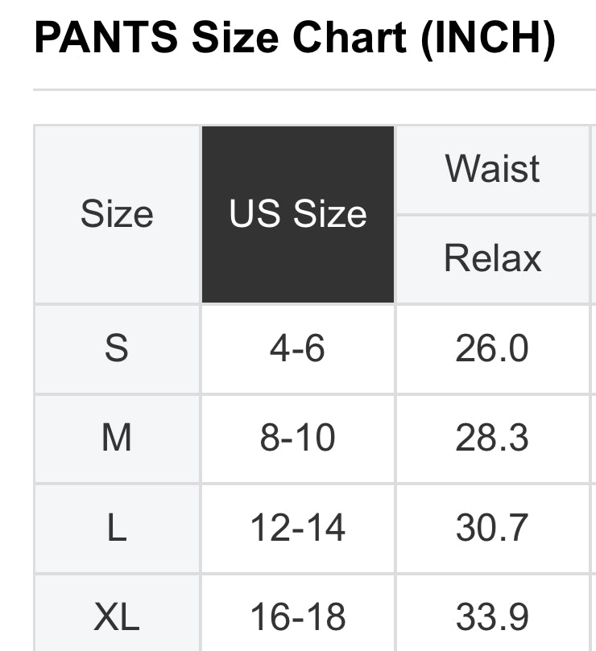Screen dimensions: 596x651
Task: Click the 30.7 waist value
Action: coord(493,529)
